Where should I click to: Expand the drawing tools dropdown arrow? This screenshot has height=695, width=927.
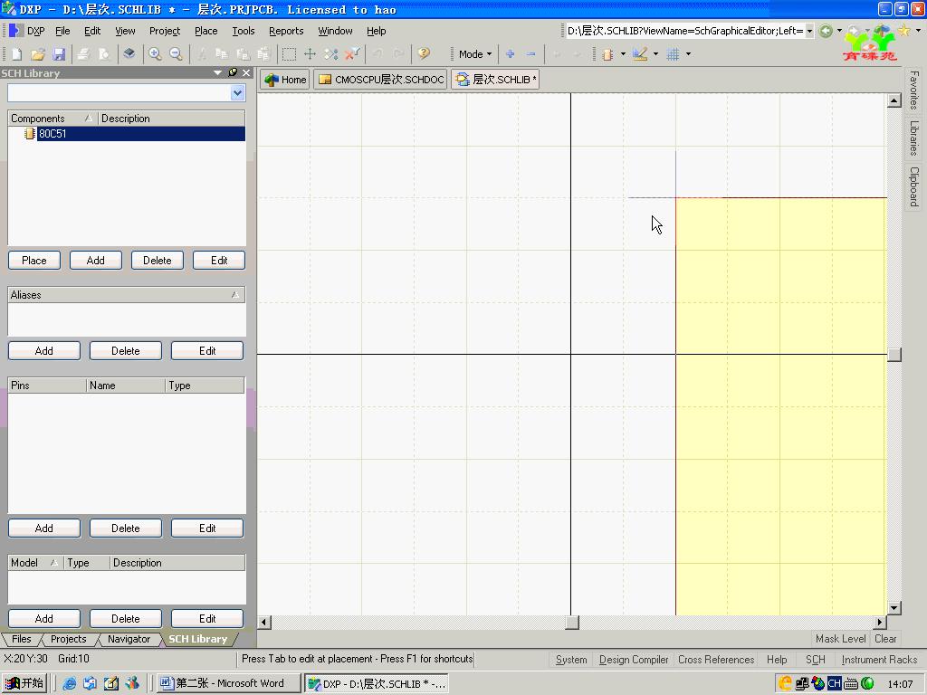click(655, 54)
